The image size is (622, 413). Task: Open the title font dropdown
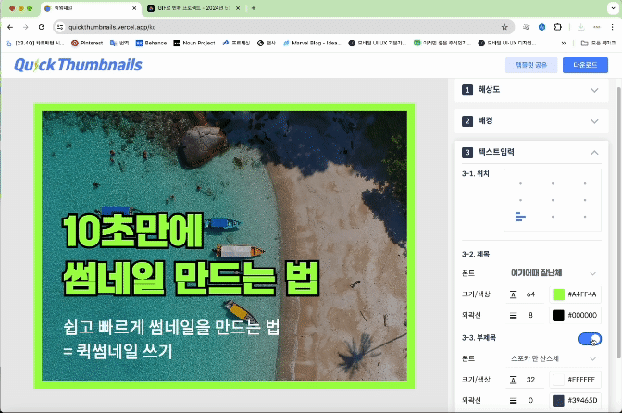pyautogui.click(x=554, y=273)
